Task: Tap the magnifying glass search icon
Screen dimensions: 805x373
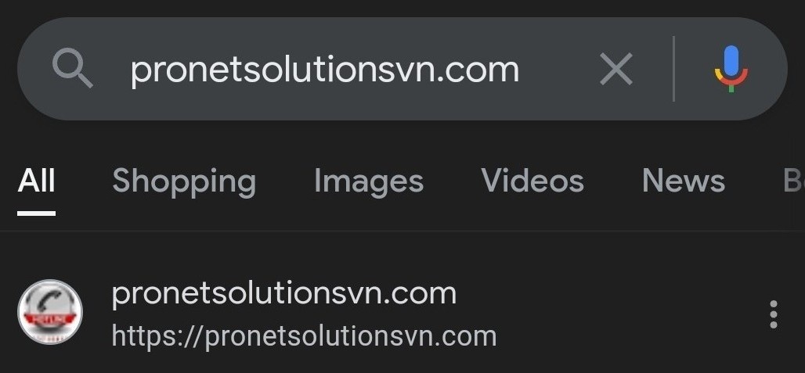Action: pos(73,70)
